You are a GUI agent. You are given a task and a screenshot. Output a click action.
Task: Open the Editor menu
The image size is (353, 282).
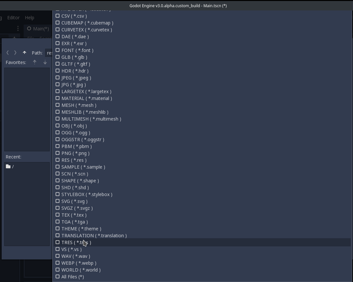coord(13,18)
